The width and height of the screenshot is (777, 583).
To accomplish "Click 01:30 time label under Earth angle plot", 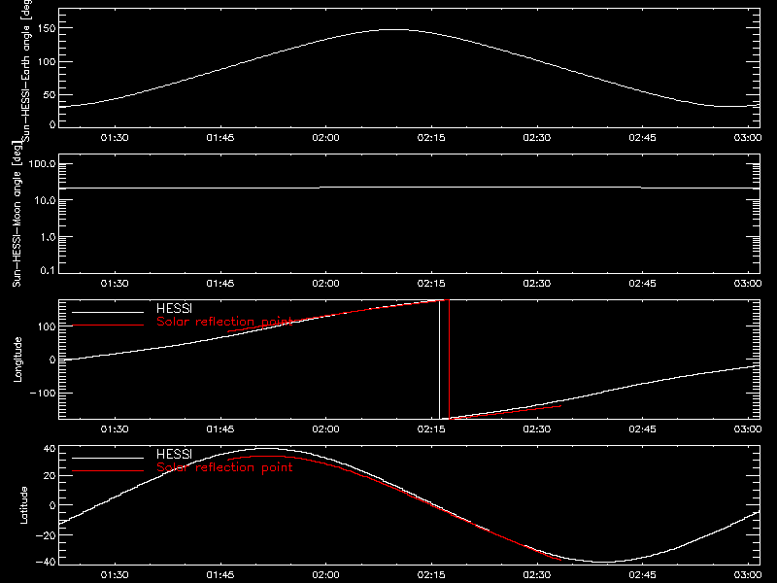I will coord(115,138).
